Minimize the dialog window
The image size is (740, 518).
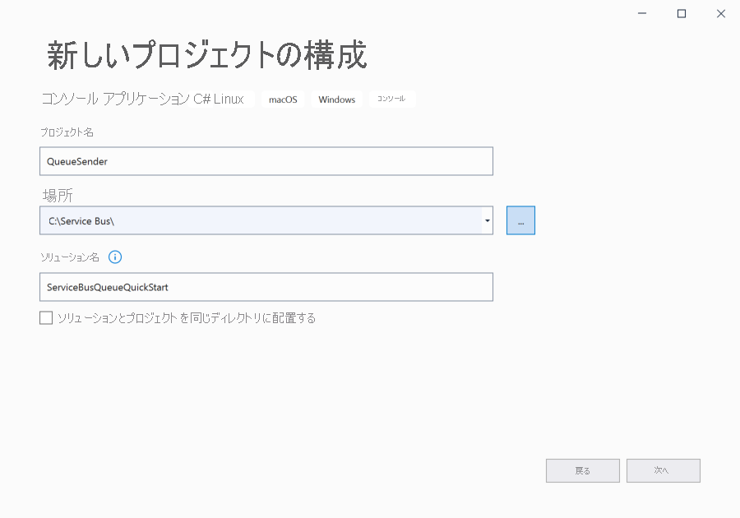pyautogui.click(x=642, y=14)
